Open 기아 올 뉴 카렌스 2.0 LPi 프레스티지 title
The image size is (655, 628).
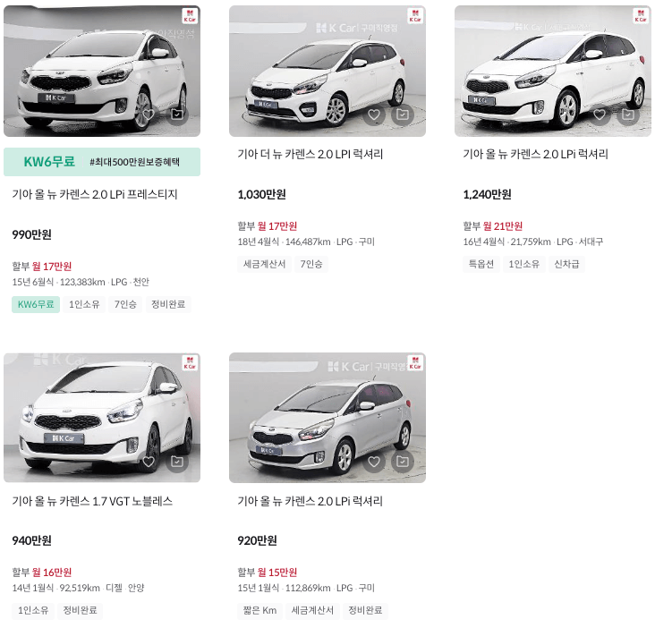[x=95, y=194]
